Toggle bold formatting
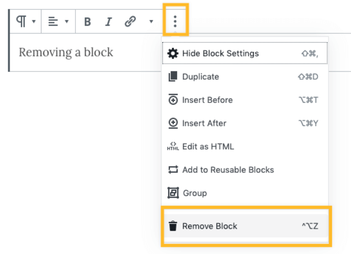The height and width of the screenshot is (254, 351). click(x=87, y=22)
